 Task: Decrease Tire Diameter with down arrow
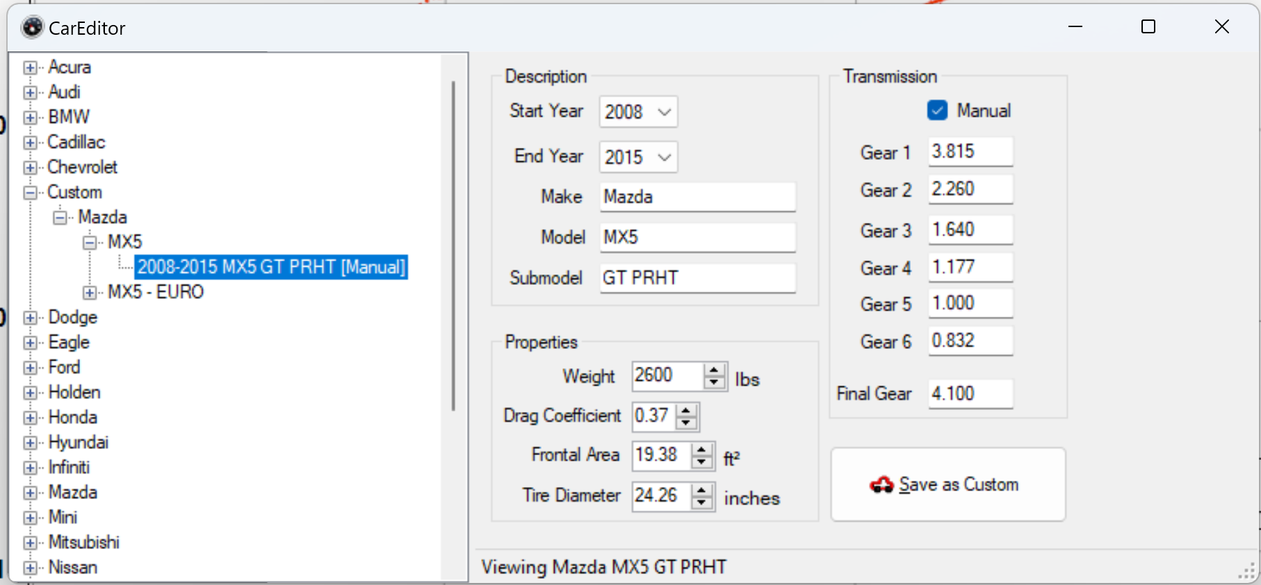pos(702,502)
